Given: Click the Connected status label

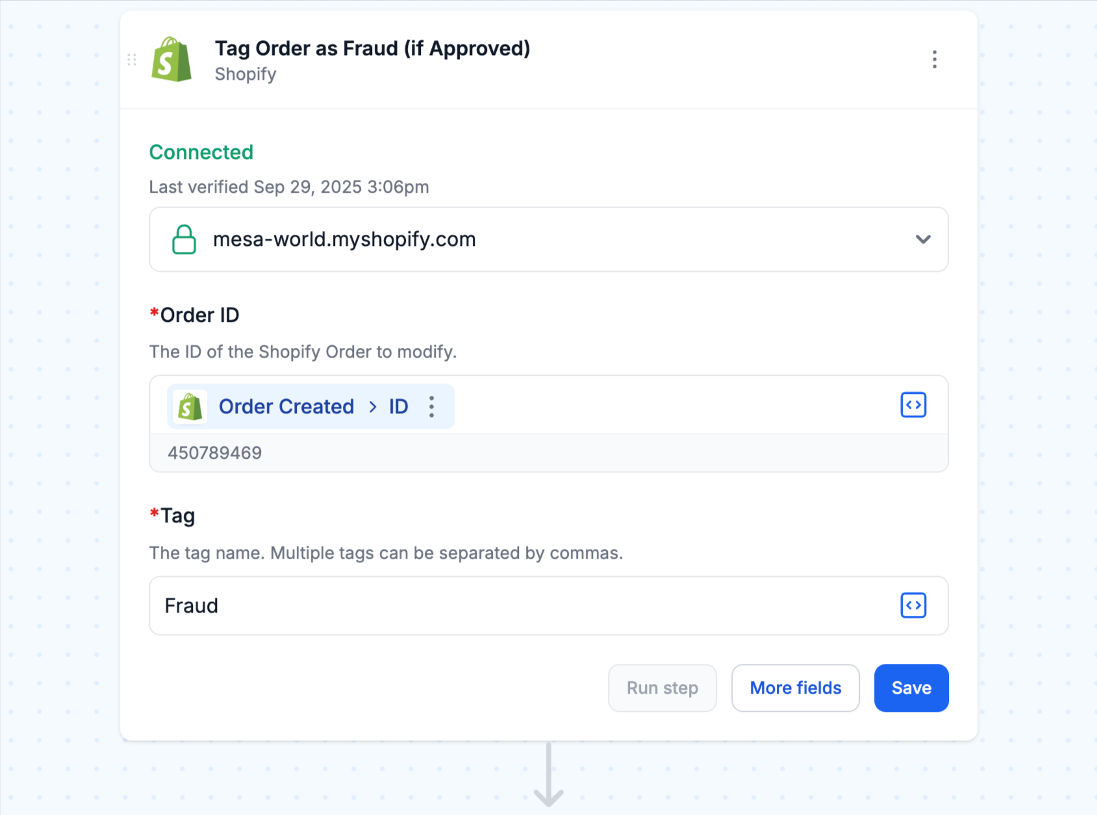Looking at the screenshot, I should coord(201,152).
